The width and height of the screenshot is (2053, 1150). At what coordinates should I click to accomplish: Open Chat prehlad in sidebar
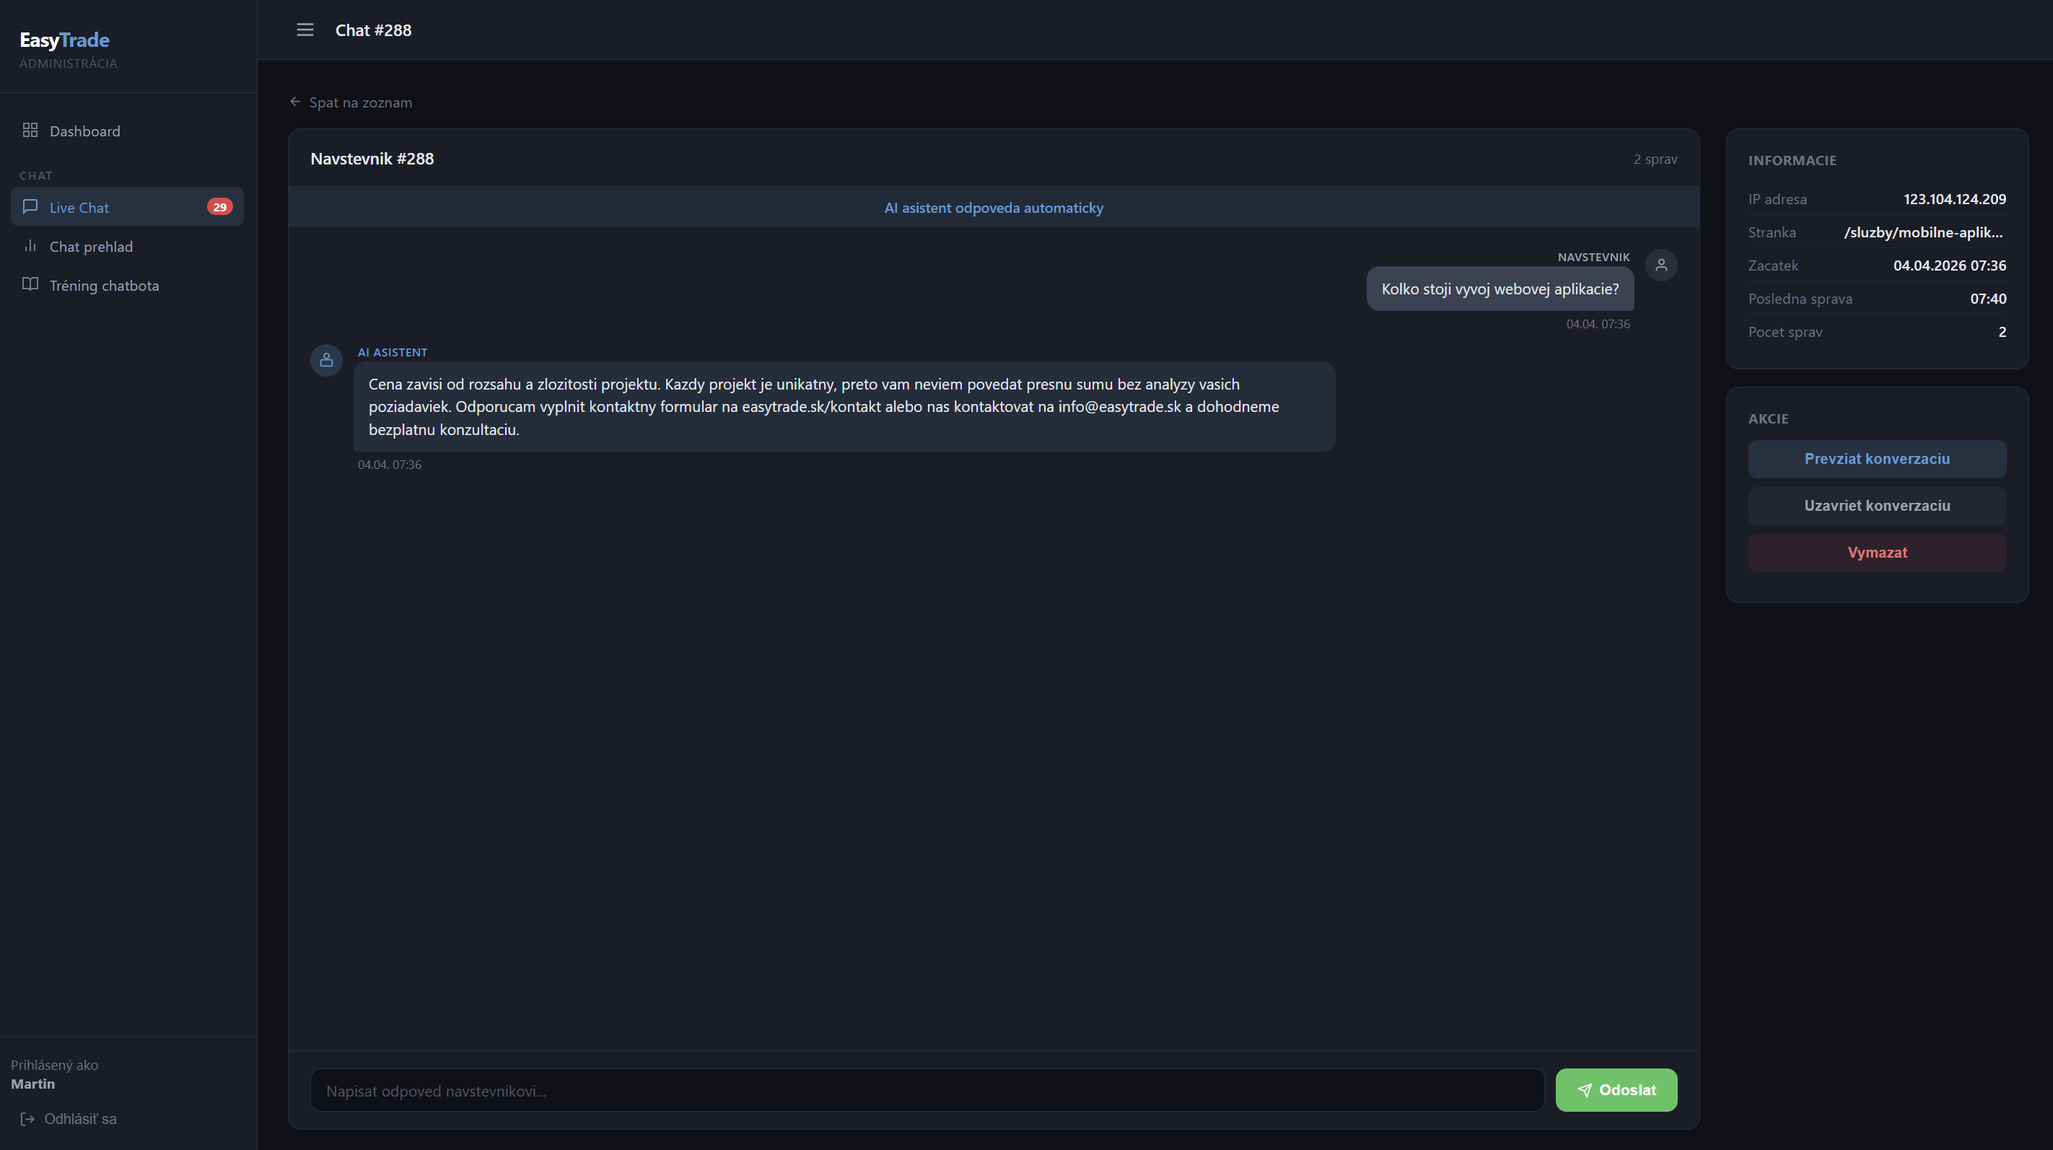click(x=91, y=247)
